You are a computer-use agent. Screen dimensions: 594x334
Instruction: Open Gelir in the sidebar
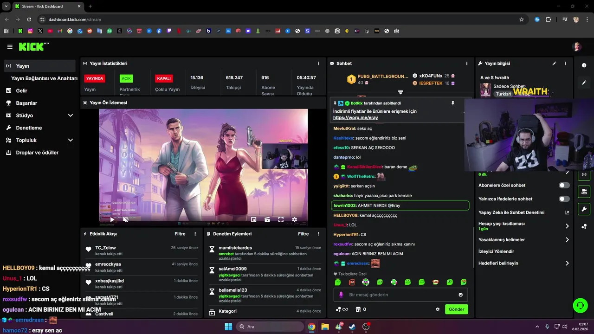[39, 90]
